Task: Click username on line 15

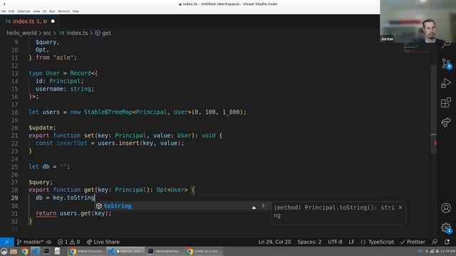Action: pos(49,89)
